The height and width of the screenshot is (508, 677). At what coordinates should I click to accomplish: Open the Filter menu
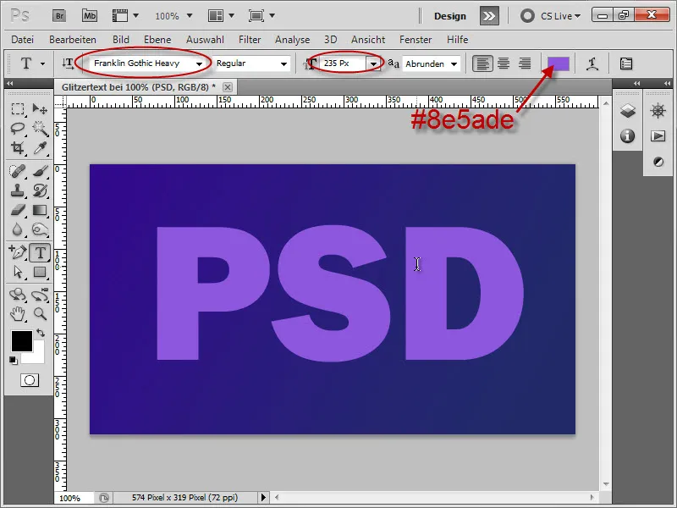coord(250,40)
